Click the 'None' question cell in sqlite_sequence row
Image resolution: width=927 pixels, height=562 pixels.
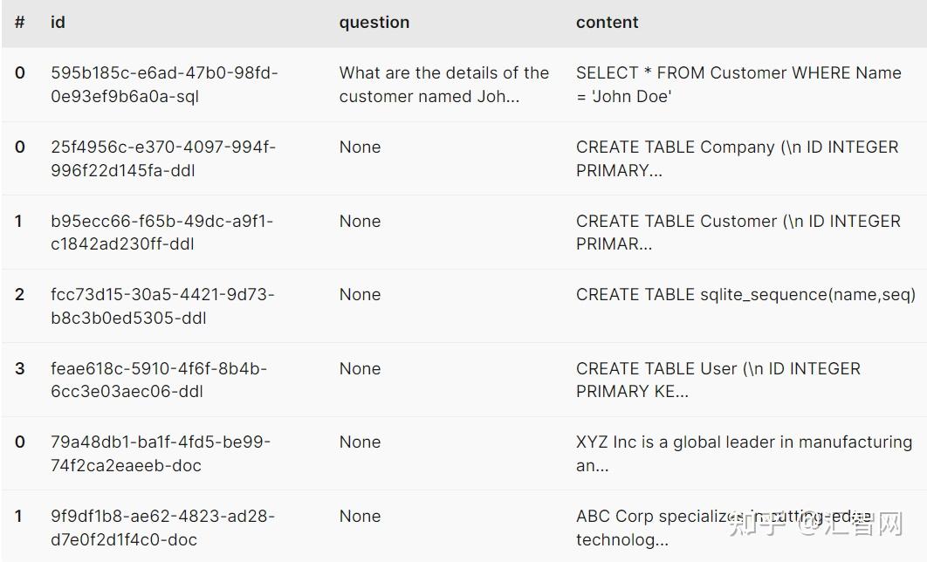tap(360, 295)
